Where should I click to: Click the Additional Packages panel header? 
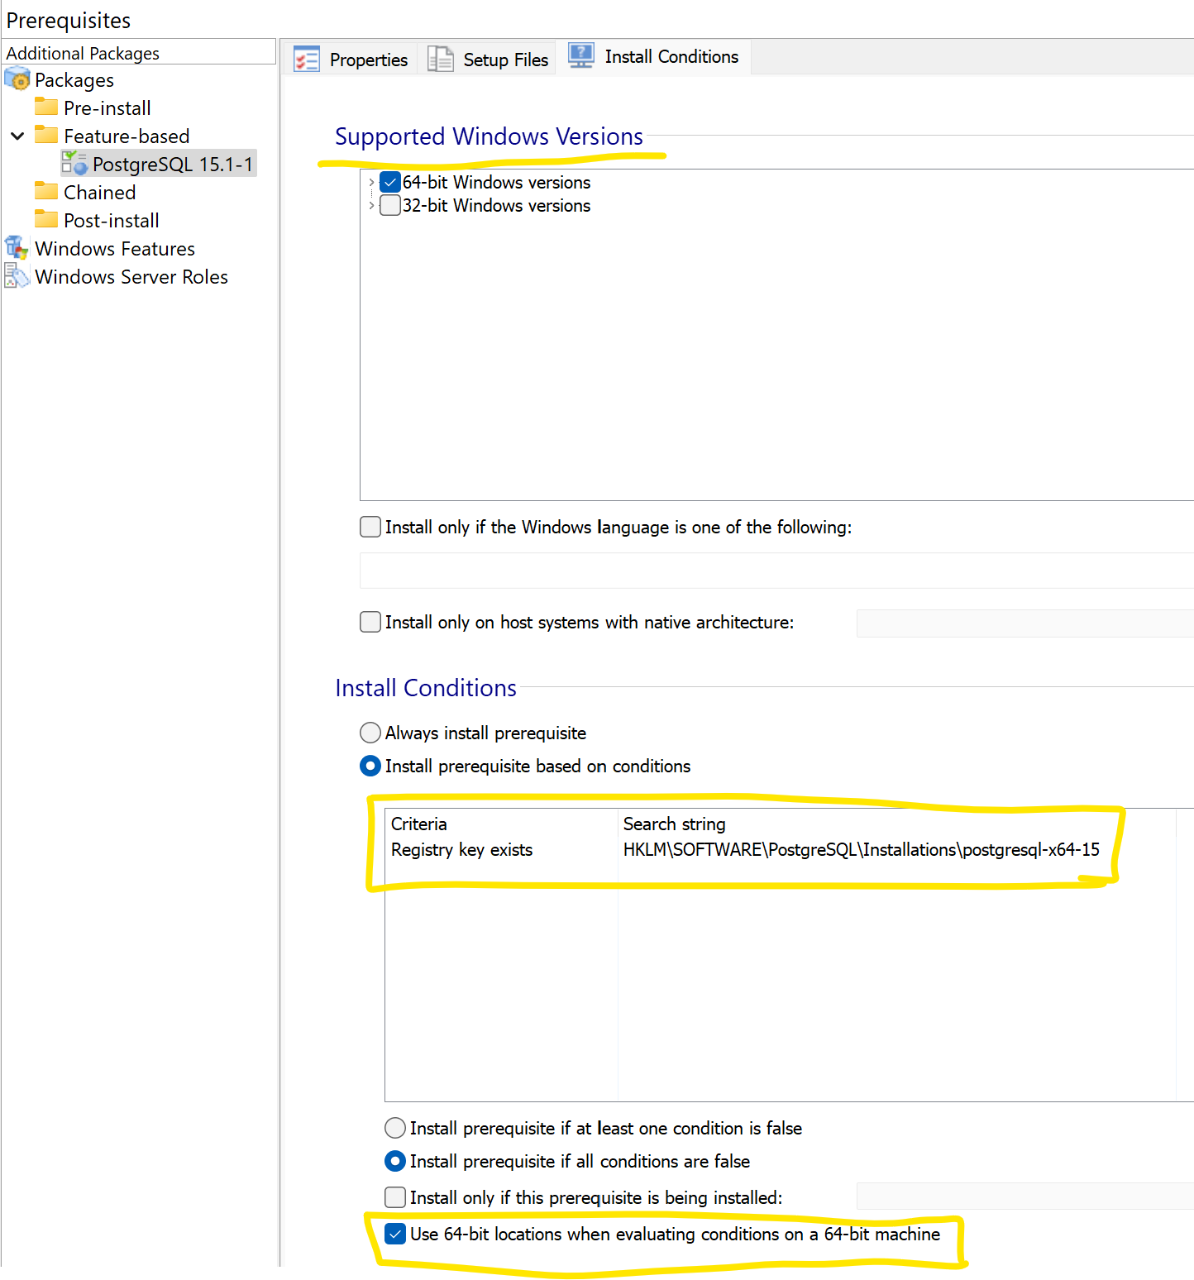click(x=139, y=53)
